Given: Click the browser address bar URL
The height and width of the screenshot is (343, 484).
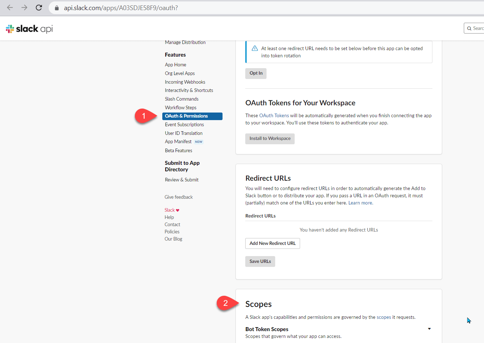Looking at the screenshot, I should pyautogui.click(x=121, y=8).
